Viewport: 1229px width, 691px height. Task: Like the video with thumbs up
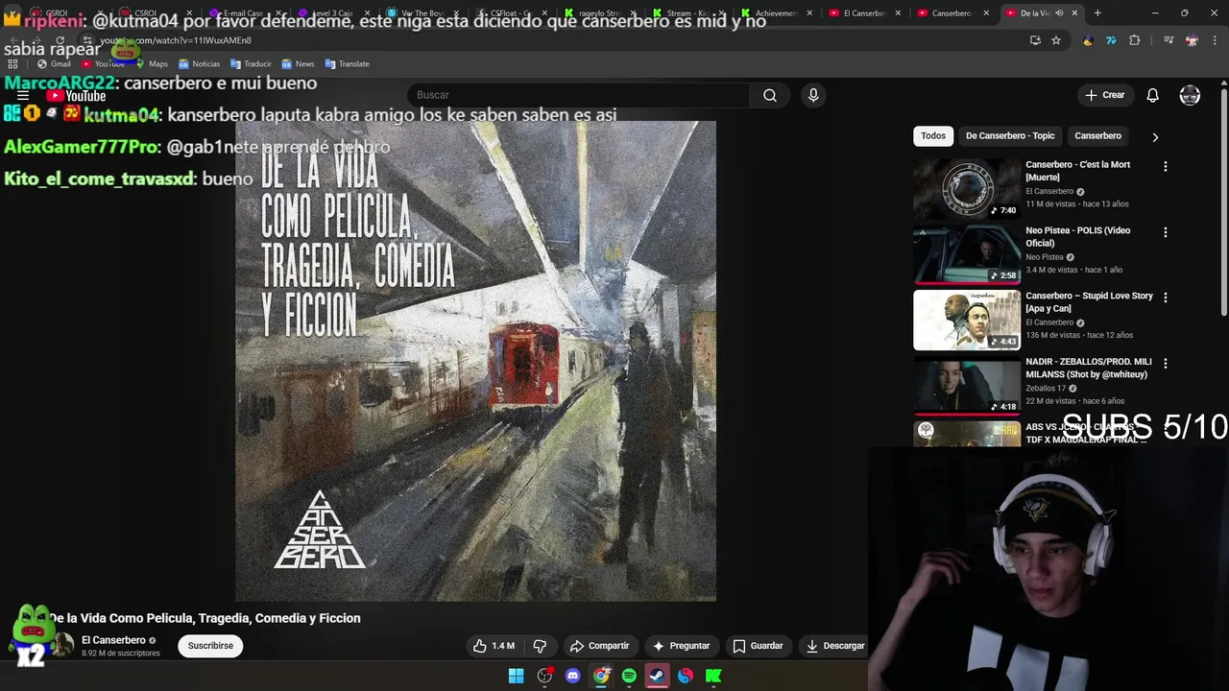494,646
